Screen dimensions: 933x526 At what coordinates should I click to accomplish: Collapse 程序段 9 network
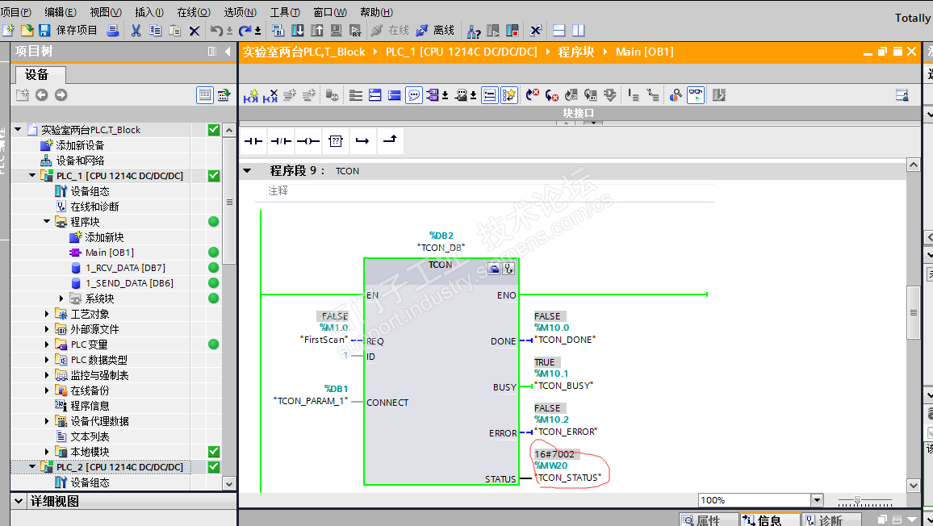(247, 171)
